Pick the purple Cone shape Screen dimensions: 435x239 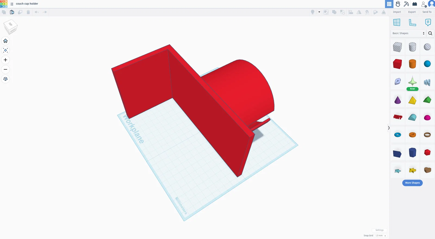point(397,100)
